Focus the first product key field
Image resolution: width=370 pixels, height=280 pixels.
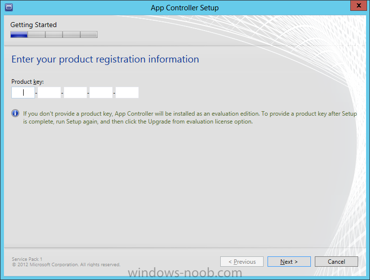23,93
